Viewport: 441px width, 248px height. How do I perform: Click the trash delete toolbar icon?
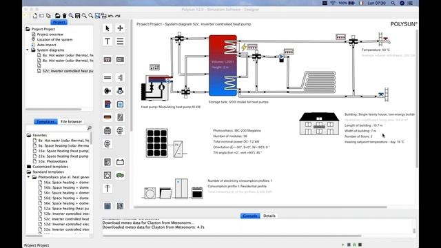(64, 16)
